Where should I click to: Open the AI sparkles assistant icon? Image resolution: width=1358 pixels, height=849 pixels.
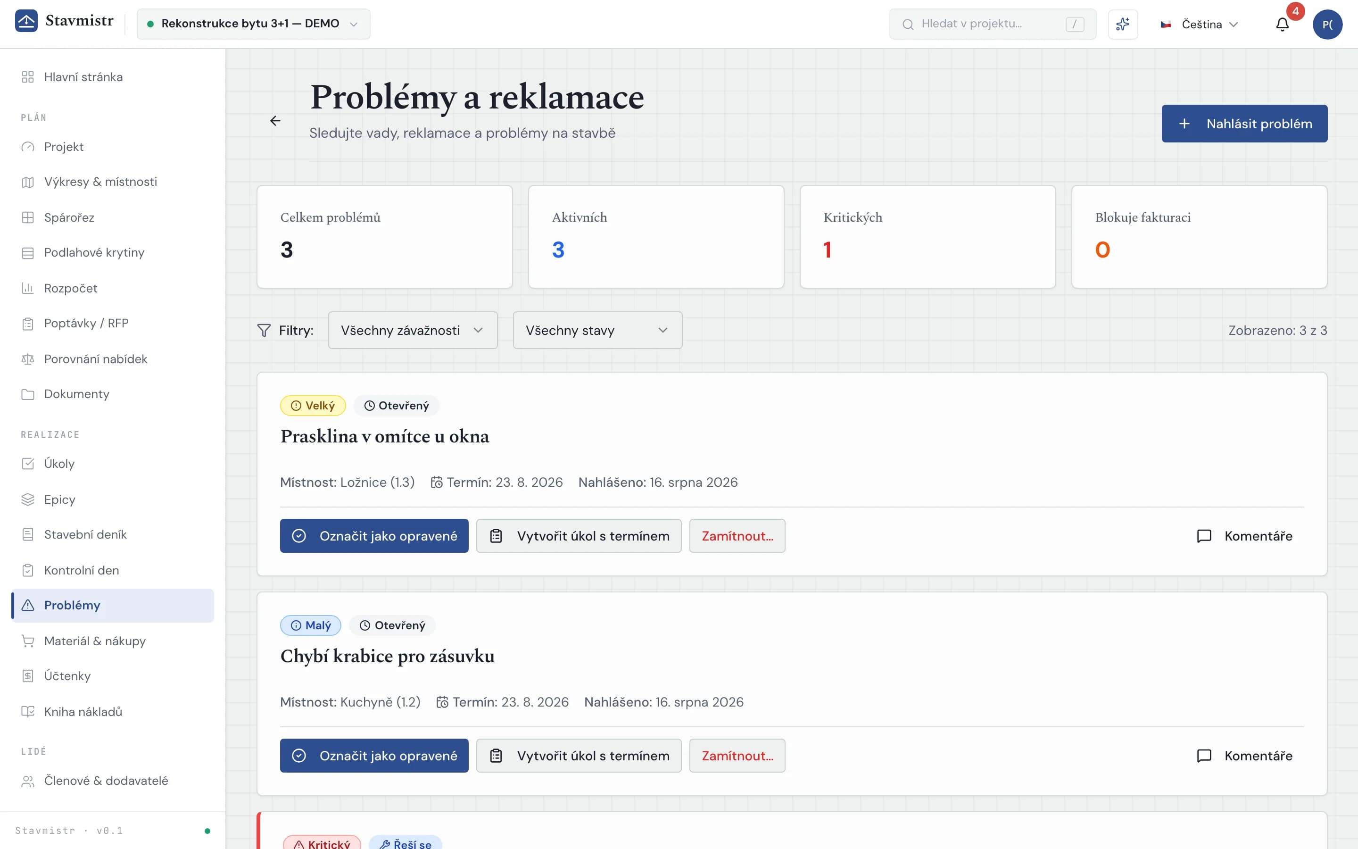[x=1122, y=24]
